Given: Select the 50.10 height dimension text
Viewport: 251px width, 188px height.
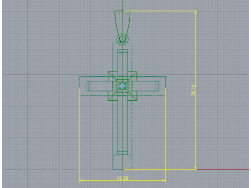Looking at the screenshot, I should [x=193, y=90].
